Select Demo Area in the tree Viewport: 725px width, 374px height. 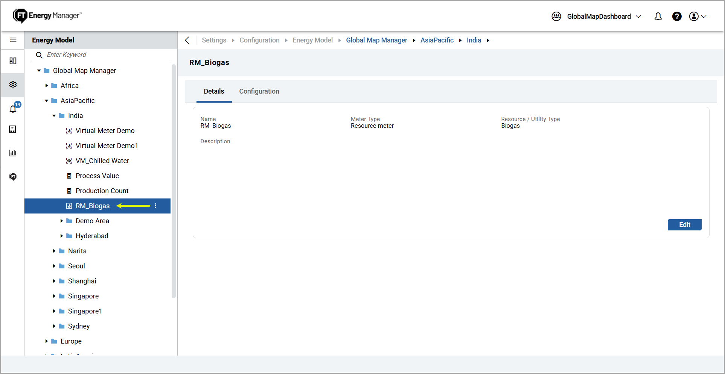coord(92,221)
